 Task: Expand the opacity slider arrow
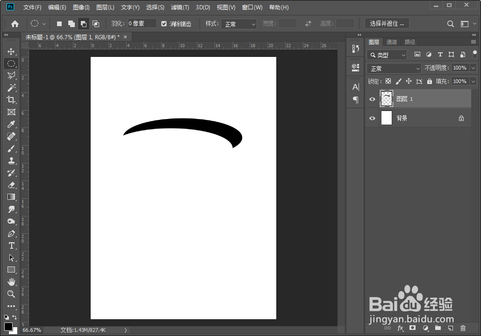pos(474,68)
